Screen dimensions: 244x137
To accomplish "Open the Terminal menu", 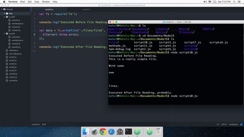I will (13, 2).
